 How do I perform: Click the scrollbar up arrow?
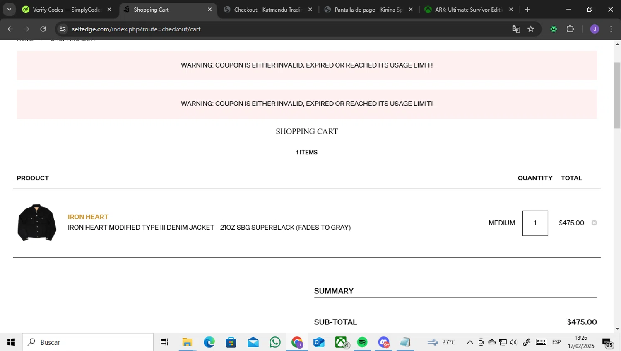[x=617, y=44]
